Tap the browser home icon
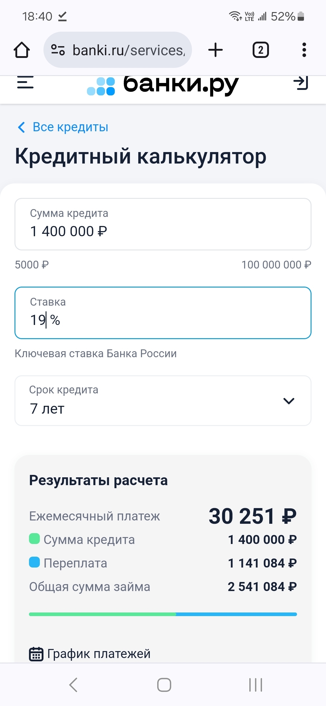 pyautogui.click(x=22, y=50)
